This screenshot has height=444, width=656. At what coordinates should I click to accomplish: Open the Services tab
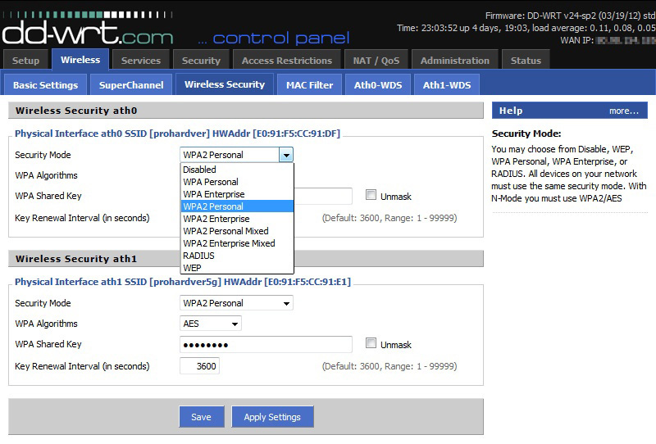(141, 60)
